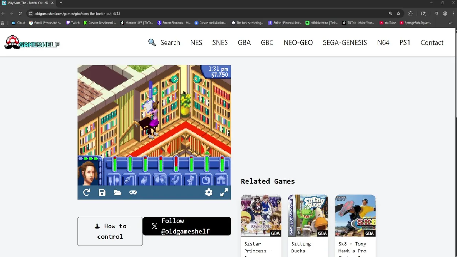
Task: Open the Sitting Ducks title link
Action: (301, 247)
